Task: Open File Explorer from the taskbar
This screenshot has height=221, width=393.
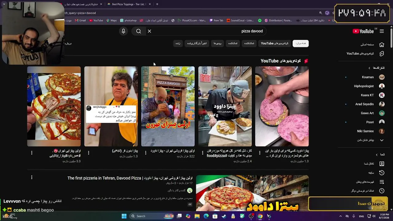Action: (197, 216)
